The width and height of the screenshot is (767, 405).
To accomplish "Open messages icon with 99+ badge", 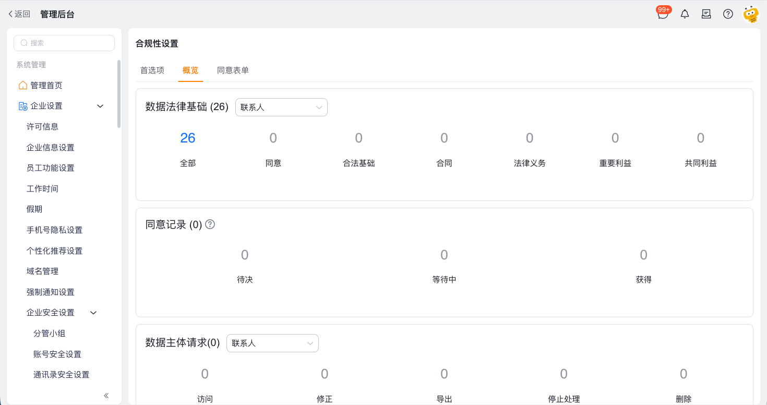I will [x=663, y=14].
